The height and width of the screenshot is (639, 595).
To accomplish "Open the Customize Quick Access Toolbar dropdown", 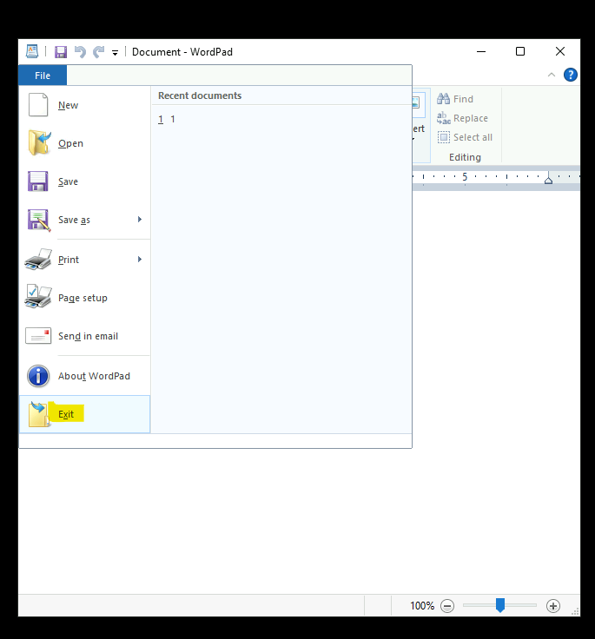I will point(116,53).
